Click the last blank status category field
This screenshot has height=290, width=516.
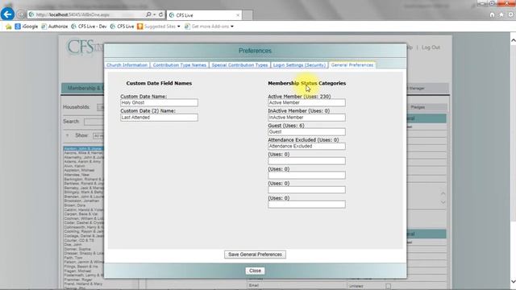(x=306, y=205)
